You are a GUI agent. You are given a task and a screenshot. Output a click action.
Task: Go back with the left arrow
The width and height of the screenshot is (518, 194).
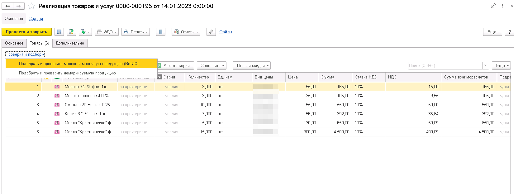tap(7, 6)
